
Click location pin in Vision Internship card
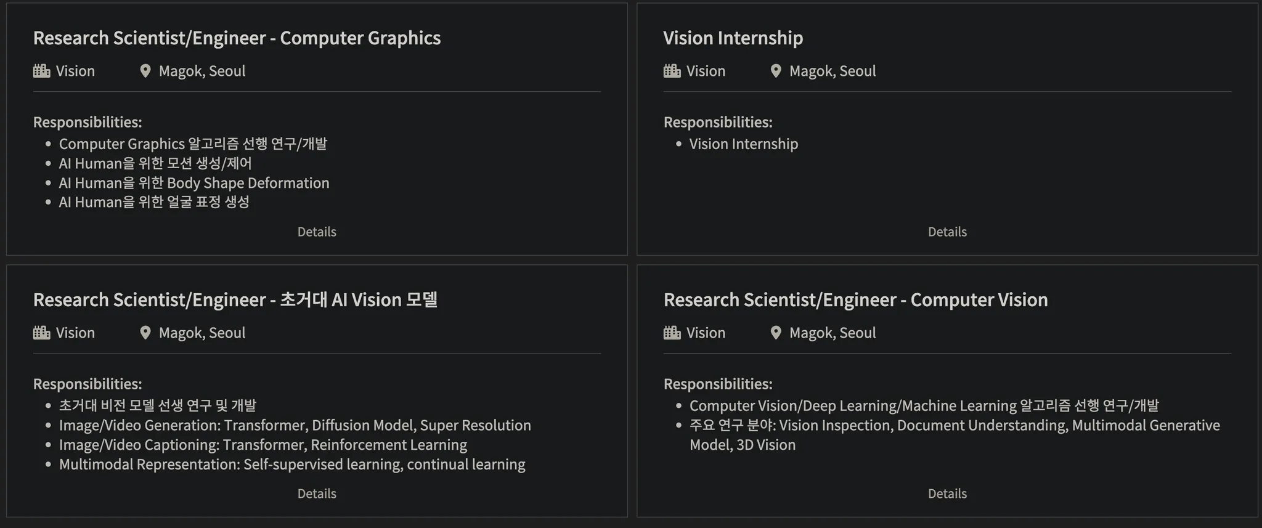click(776, 71)
